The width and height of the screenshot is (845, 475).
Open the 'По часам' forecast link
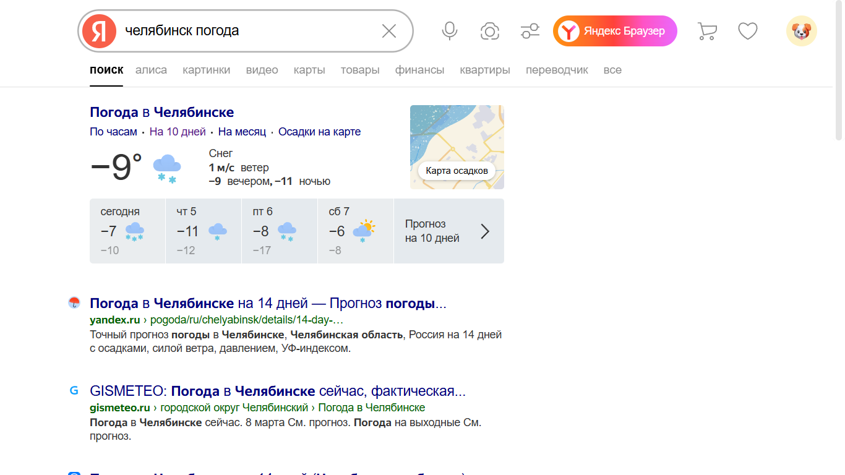[x=114, y=132]
